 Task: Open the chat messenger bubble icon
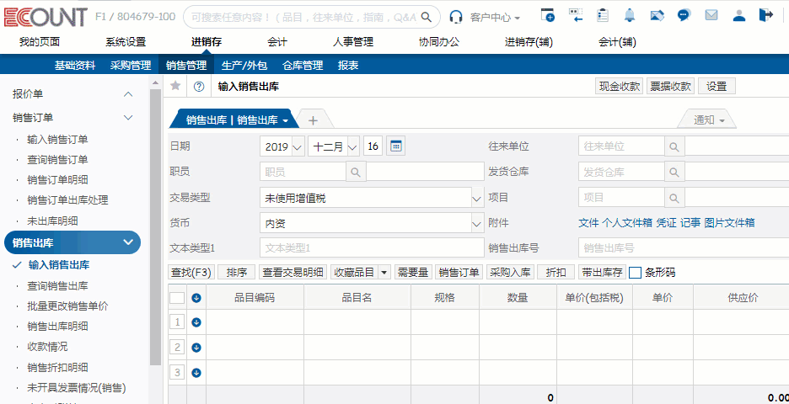click(684, 15)
